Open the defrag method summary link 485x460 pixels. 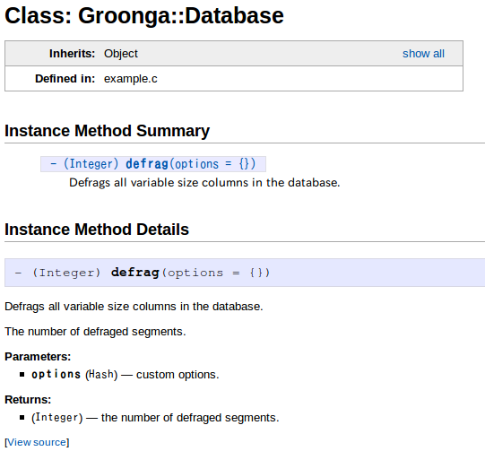147,163
